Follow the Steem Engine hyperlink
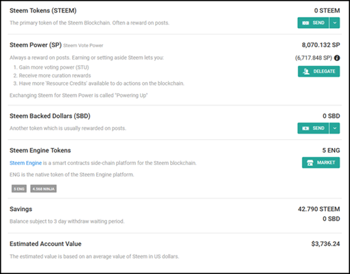 pyautogui.click(x=25, y=163)
